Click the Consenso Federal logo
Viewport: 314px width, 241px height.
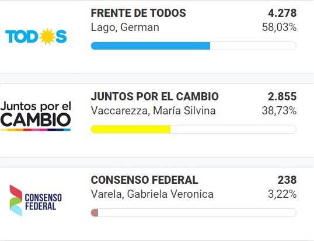click(x=36, y=201)
